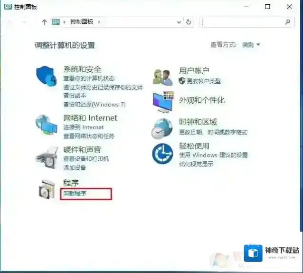303x273 pixels.
Task: Select 查看设备和打印机 link
Action: (86, 159)
